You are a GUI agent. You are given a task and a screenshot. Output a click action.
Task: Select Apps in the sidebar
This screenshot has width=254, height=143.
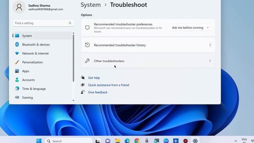[x=42, y=71]
